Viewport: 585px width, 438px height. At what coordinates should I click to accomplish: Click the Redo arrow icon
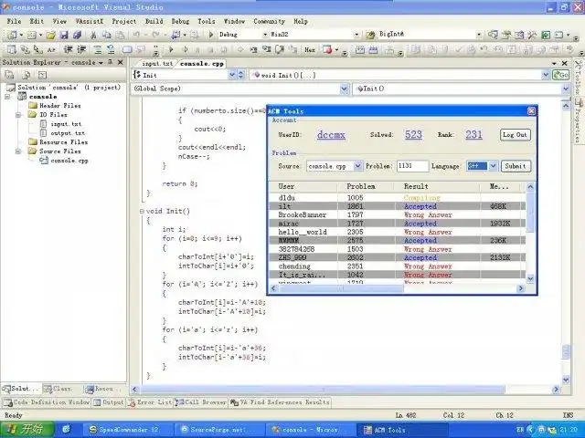(155, 35)
